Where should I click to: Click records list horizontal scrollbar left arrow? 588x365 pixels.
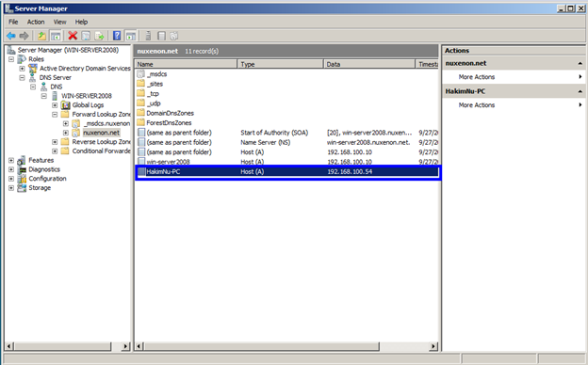tap(139, 346)
